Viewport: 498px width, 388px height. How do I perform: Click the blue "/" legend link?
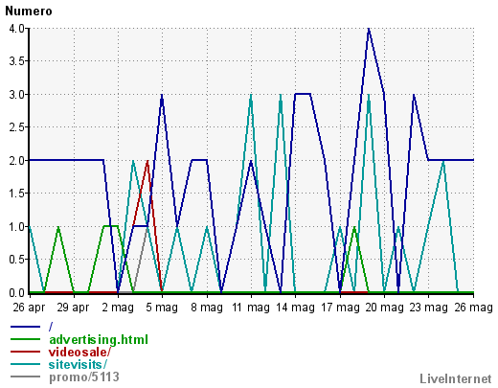pyautogui.click(x=51, y=327)
